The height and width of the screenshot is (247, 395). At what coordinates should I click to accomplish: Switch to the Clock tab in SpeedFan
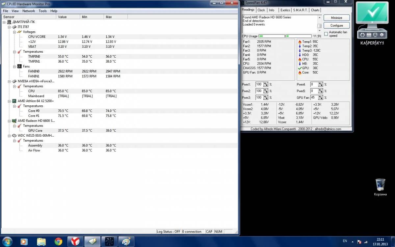tap(261, 10)
